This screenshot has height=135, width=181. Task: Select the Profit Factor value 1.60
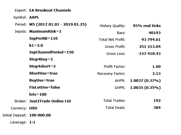pyautogui.click(x=156, y=67)
